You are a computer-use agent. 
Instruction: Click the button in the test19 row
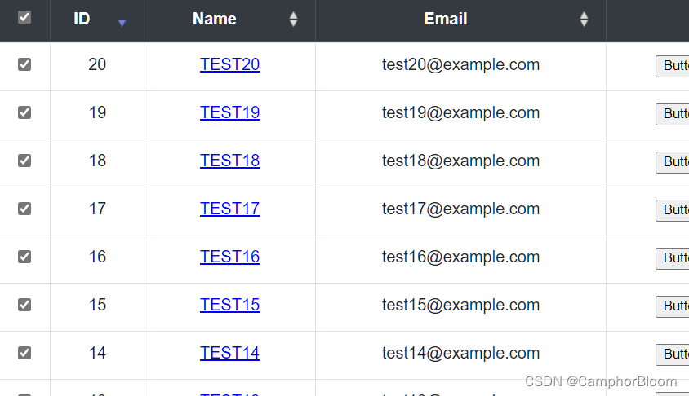(x=673, y=114)
